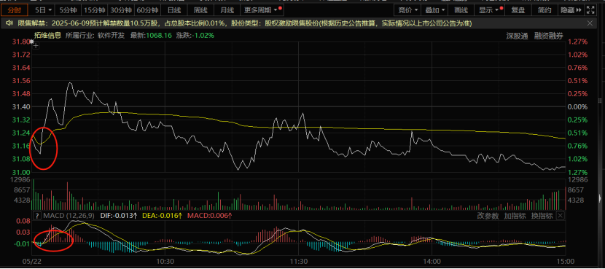Image resolution: width=605 pixels, height=269 pixels.
Task: Click the 融资融券 tag
Action: 549,36
